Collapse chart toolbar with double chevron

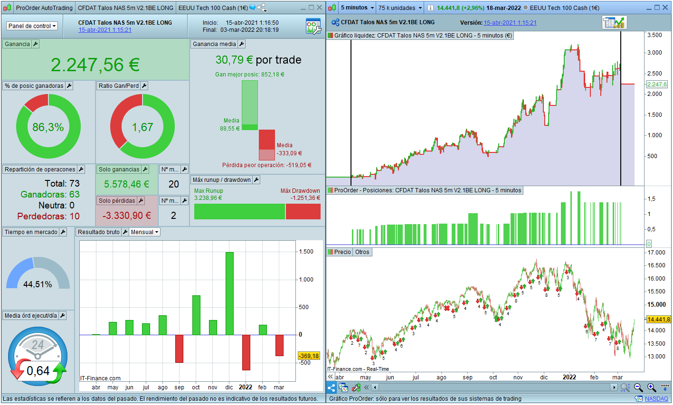pyautogui.click(x=367, y=388)
